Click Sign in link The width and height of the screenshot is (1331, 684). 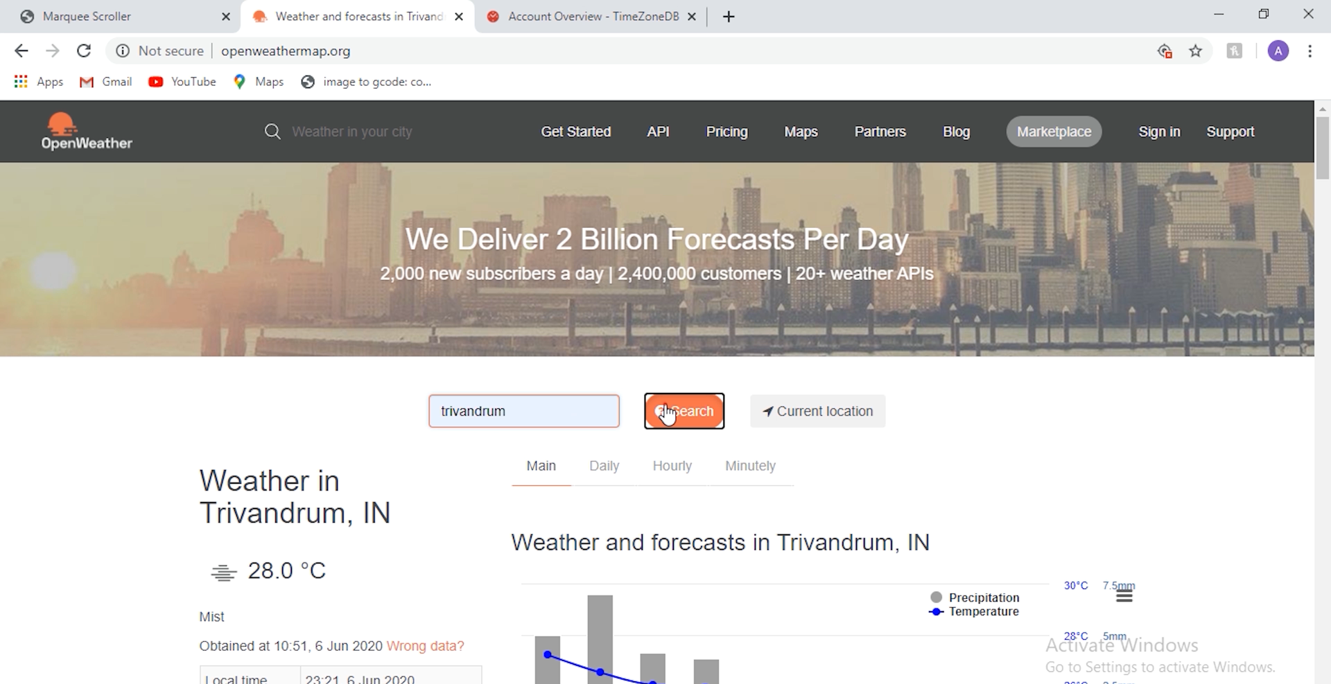(1159, 132)
